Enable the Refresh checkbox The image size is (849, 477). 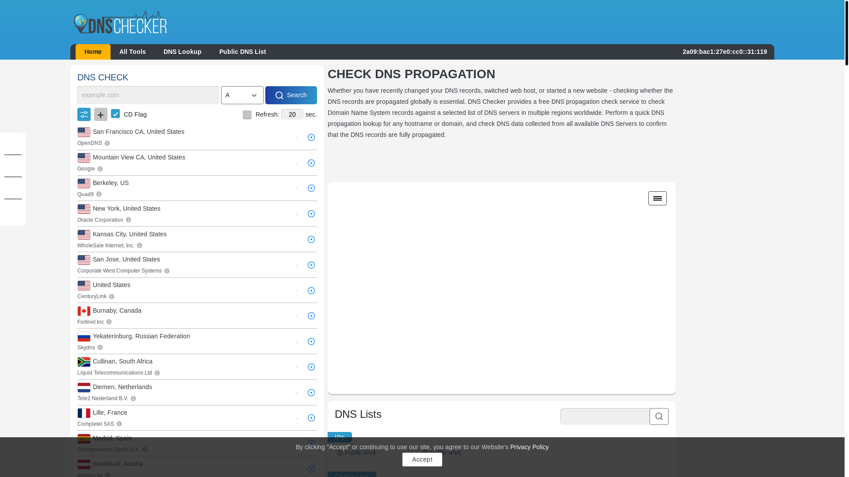(247, 115)
